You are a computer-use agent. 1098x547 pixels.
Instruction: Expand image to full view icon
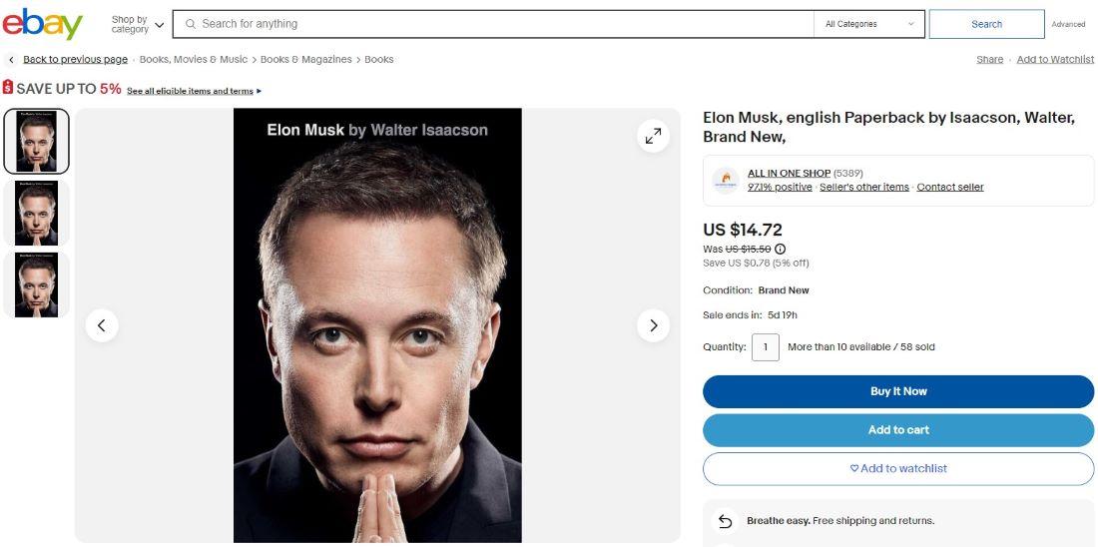coord(653,136)
